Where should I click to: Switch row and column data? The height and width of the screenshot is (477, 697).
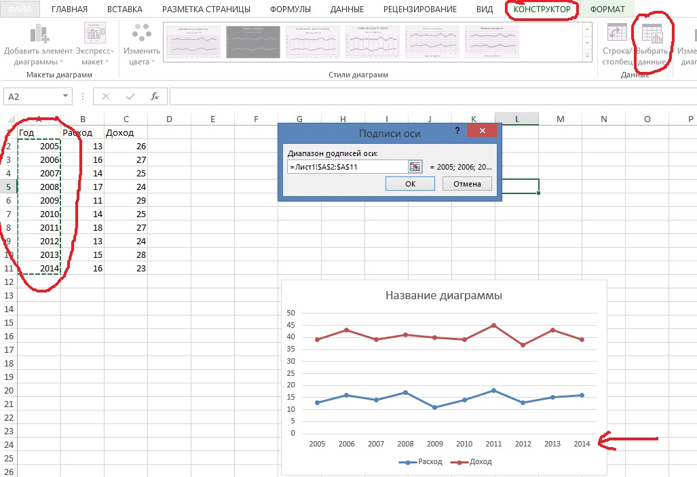(x=617, y=45)
